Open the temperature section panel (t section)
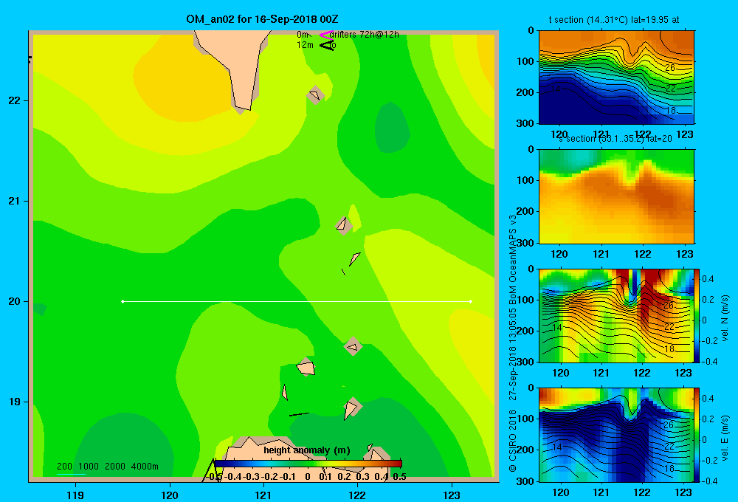This screenshot has width=738, height=502. point(616,78)
